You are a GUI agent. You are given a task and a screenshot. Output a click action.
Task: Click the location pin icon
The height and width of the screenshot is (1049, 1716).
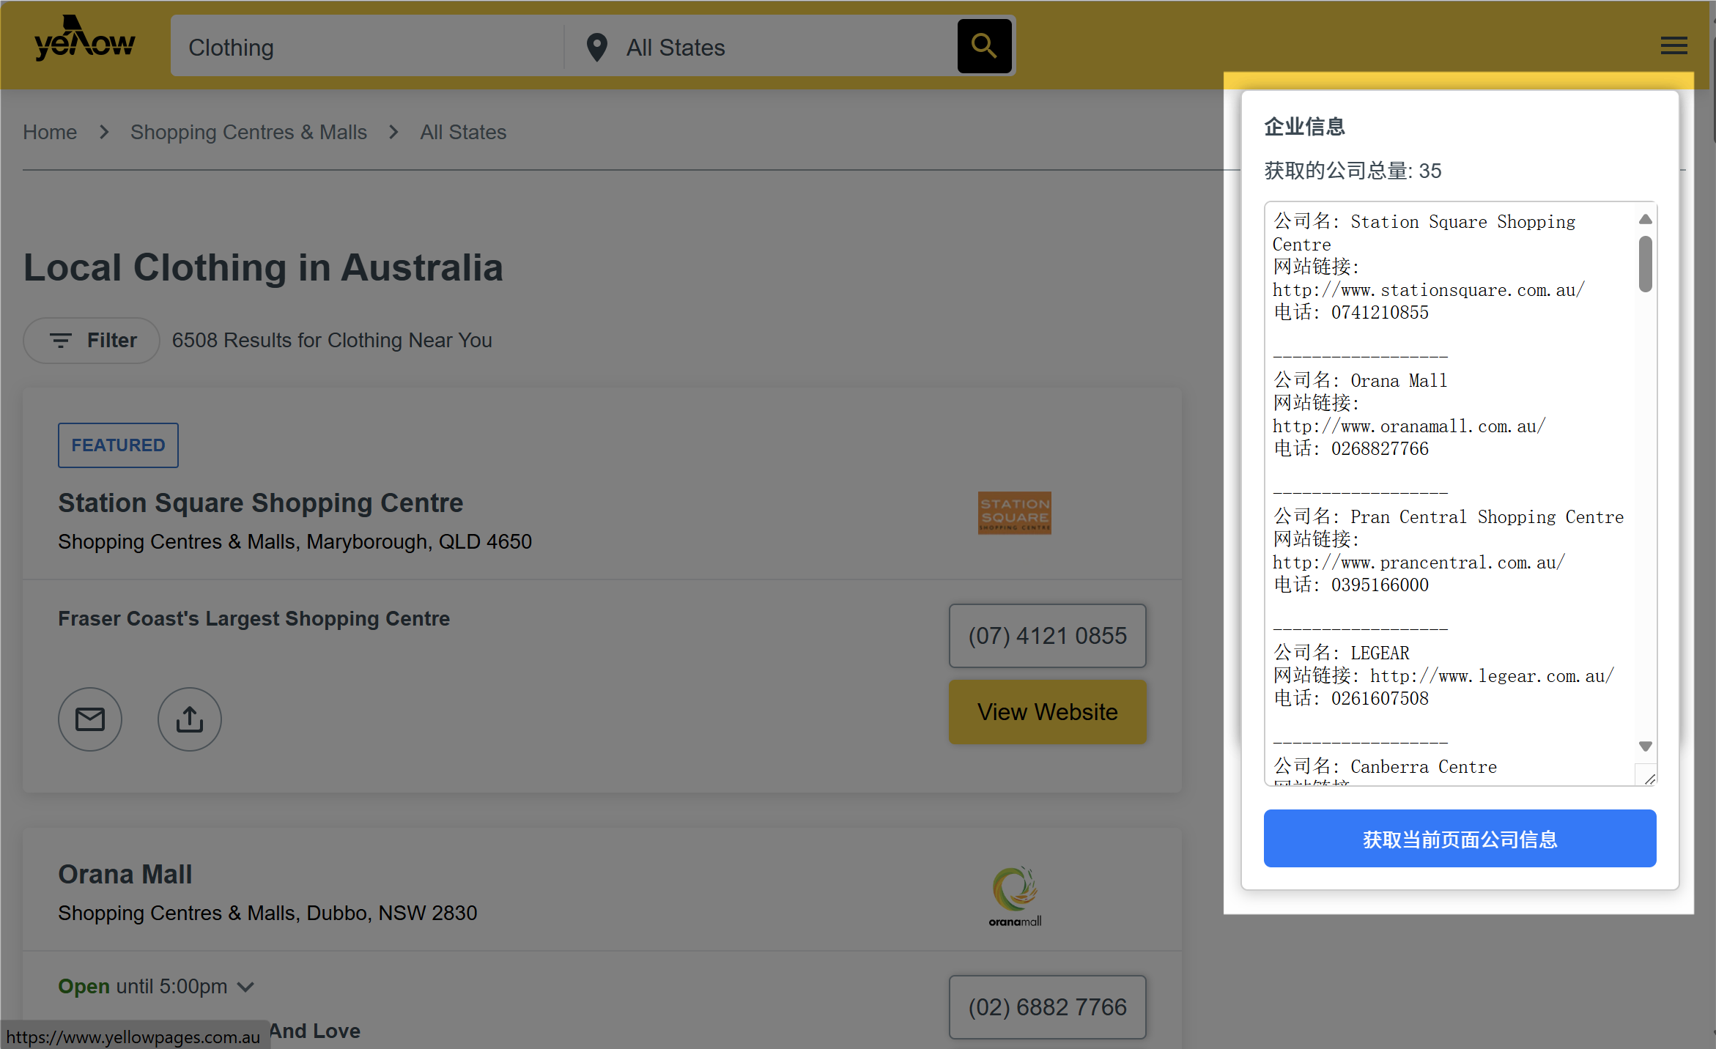pos(597,48)
